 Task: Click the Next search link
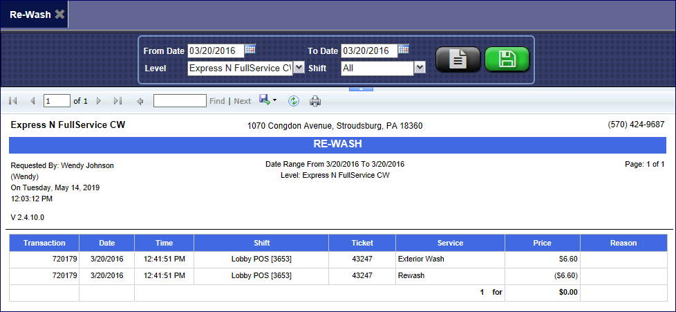pyautogui.click(x=242, y=101)
